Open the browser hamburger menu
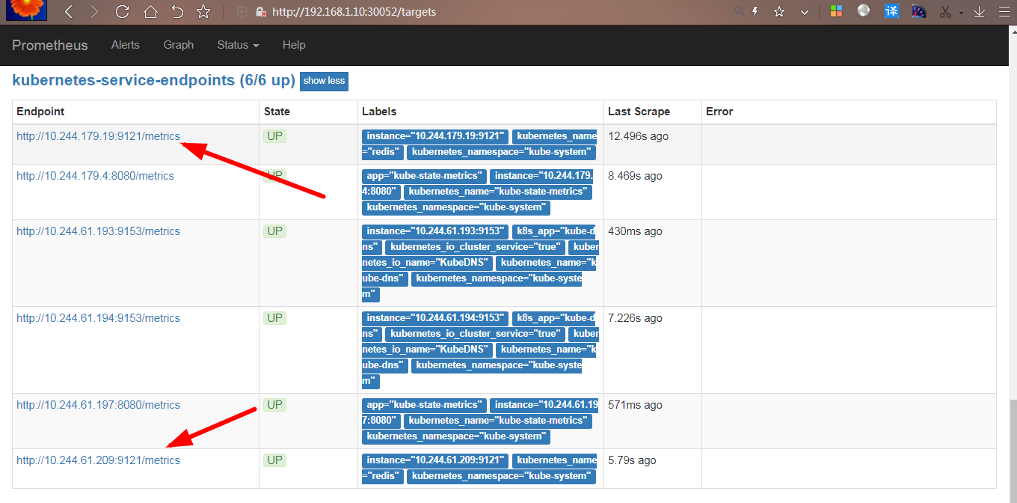1017x503 pixels. (1004, 12)
